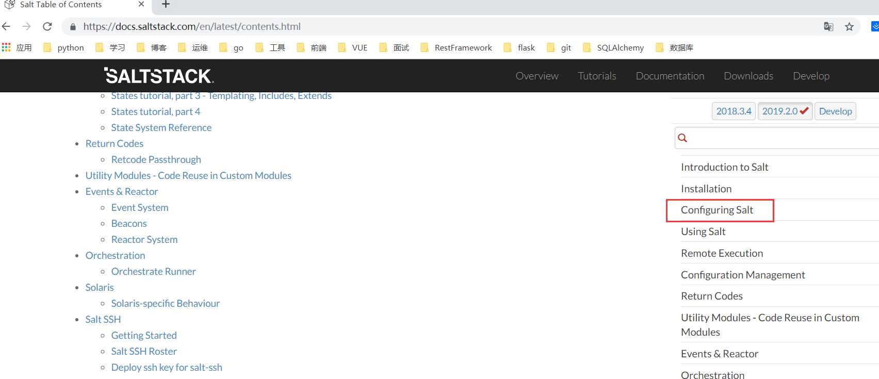Viewport: 879px width, 379px height.
Task: Open the 博客 bookmark folder
Action: pos(152,47)
